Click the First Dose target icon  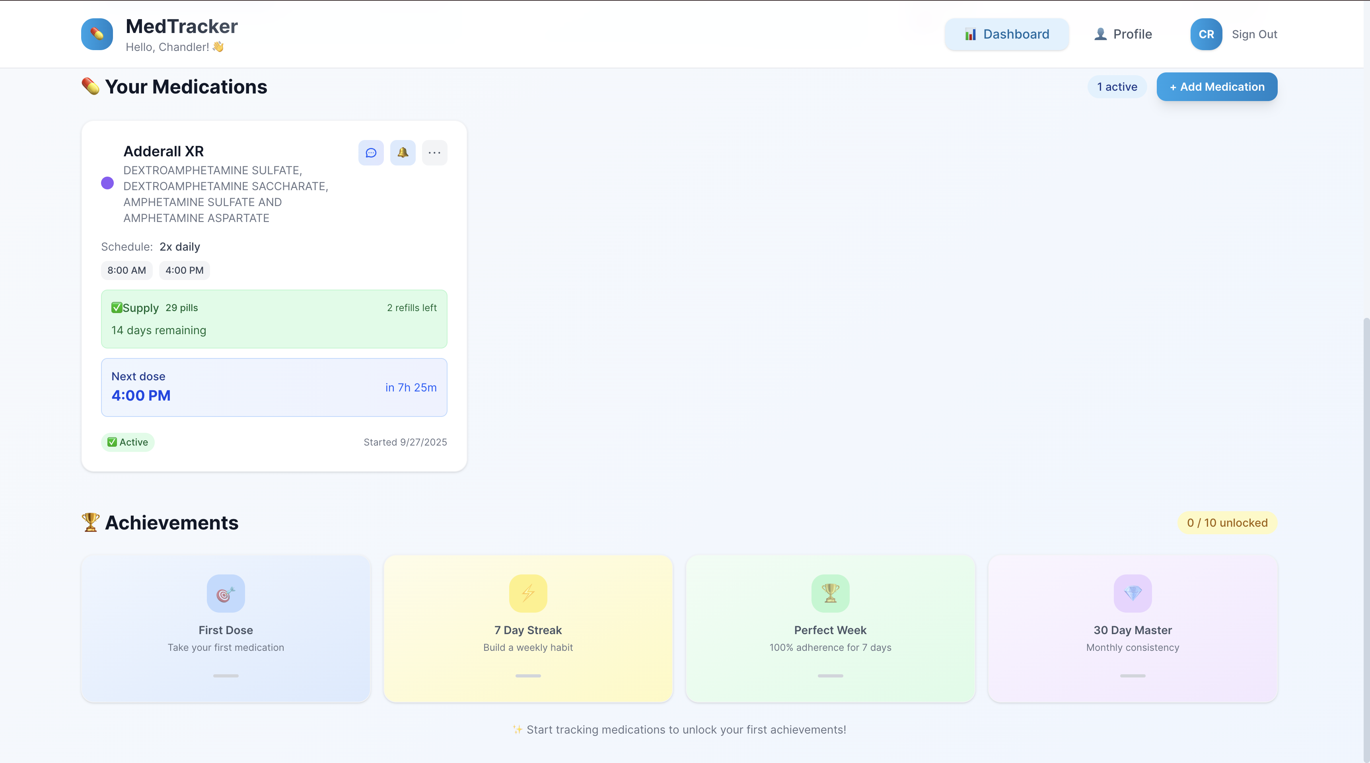click(226, 594)
